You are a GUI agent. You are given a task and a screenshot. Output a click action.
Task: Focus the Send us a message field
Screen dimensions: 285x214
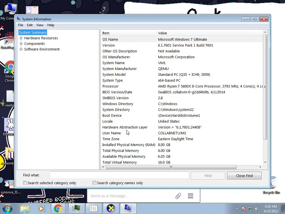(x=131, y=196)
